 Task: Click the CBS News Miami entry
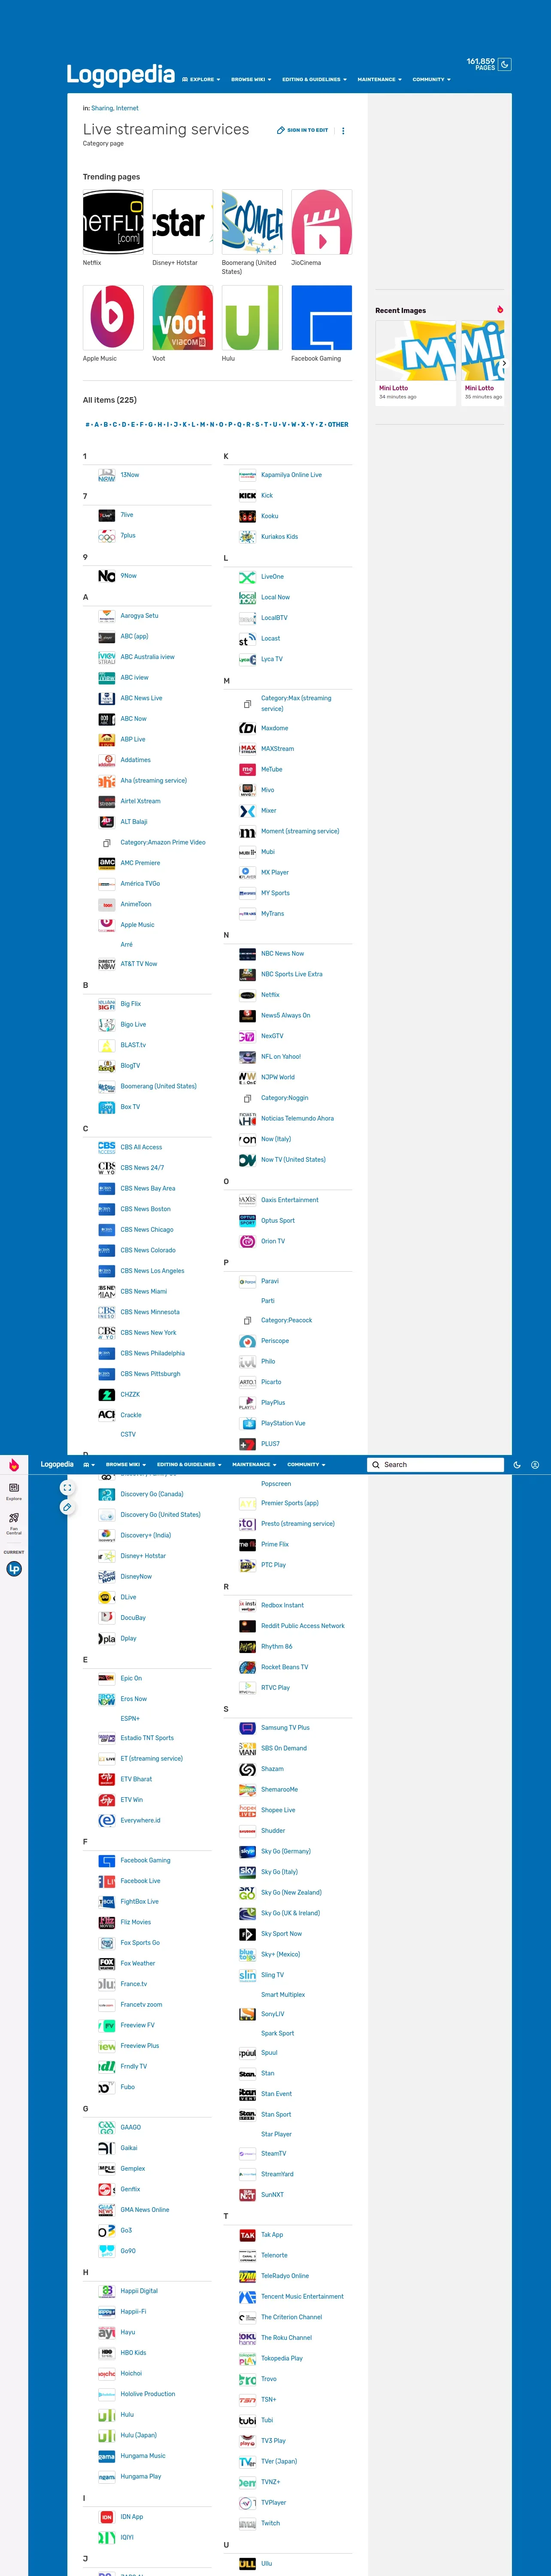click(x=144, y=1291)
